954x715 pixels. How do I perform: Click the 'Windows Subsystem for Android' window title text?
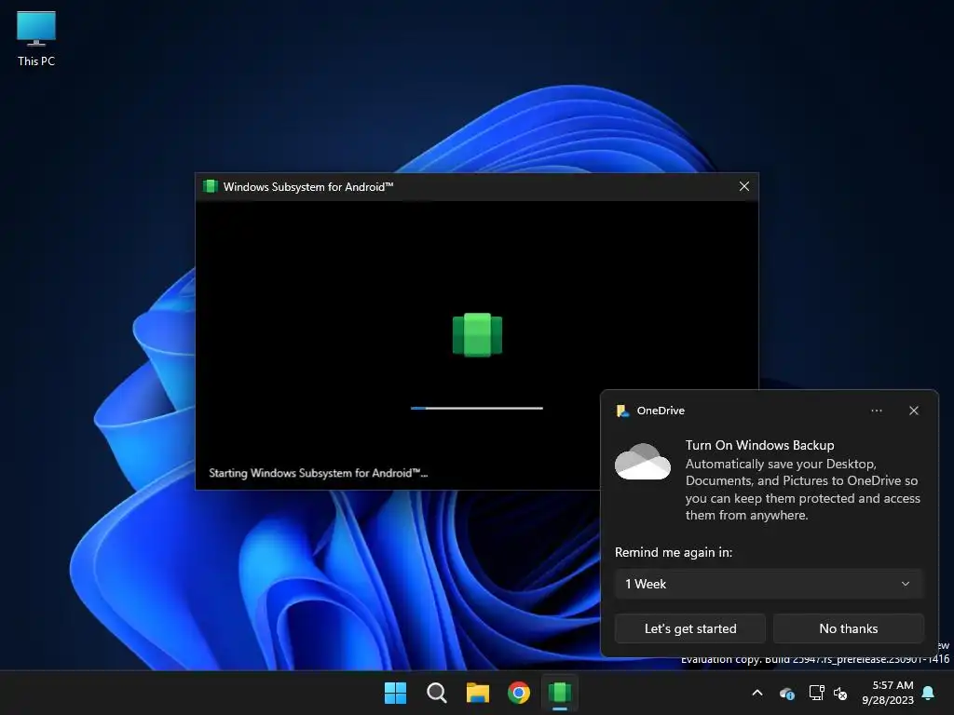(307, 186)
